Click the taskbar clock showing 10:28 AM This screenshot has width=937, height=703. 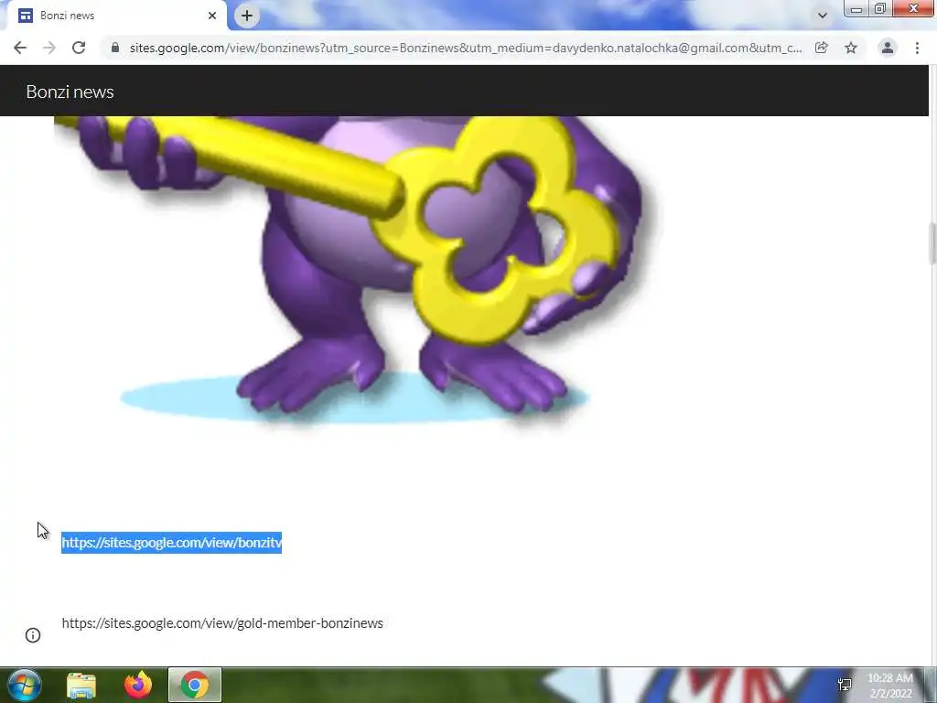(890, 686)
